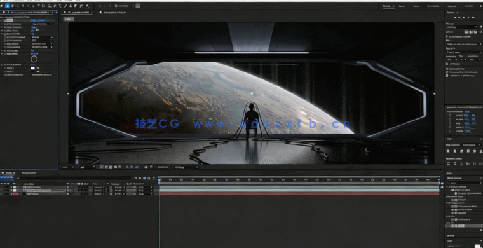Select the Clone Stamp tool
Image resolution: width=483 pixels, height=248 pixels.
[x=71, y=6]
